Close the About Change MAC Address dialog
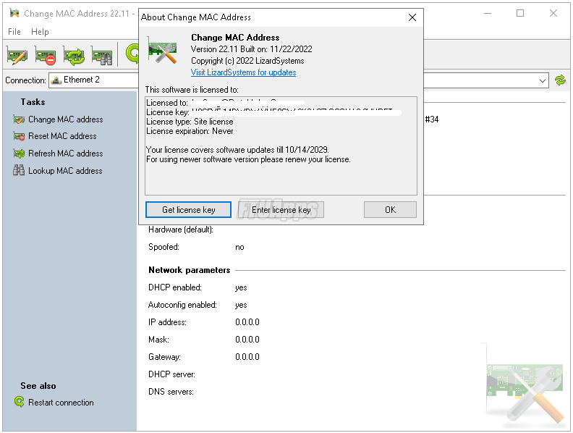Image resolution: width=573 pixels, height=433 pixels. tap(412, 17)
